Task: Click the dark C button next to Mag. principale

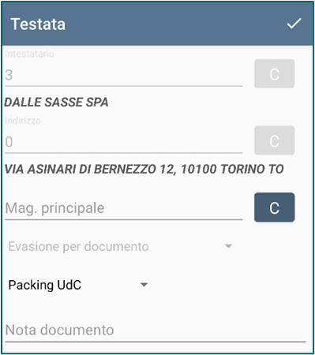Action: click(x=274, y=207)
